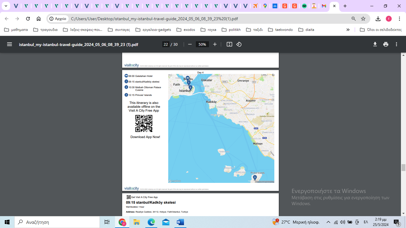
Task: Open the συνταγες bookmarks folder
Action: click(x=119, y=30)
